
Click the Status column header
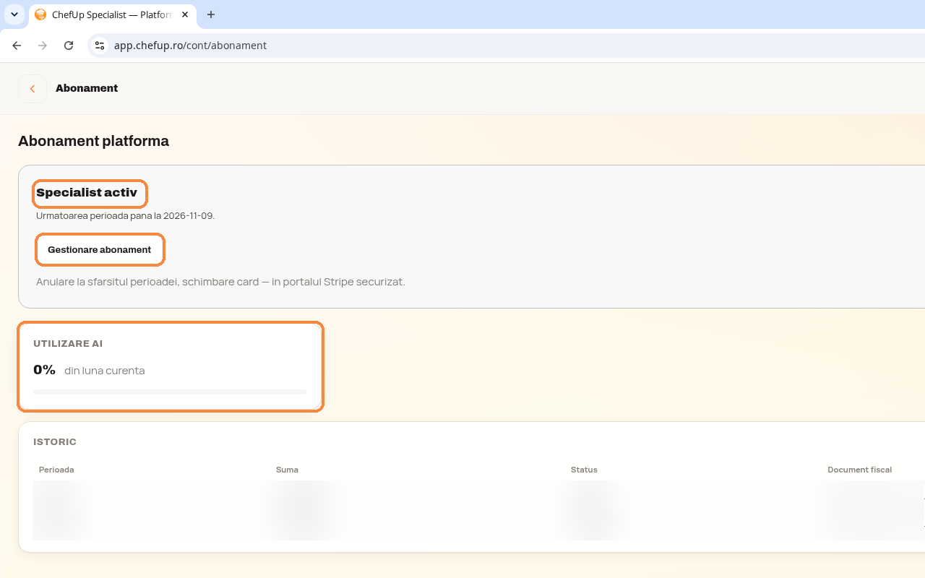pyautogui.click(x=584, y=470)
